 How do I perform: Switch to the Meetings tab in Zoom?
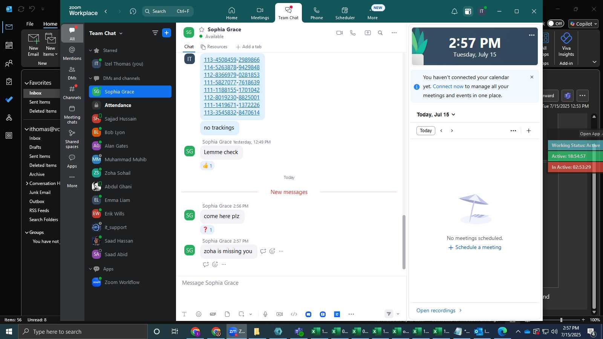(x=260, y=13)
